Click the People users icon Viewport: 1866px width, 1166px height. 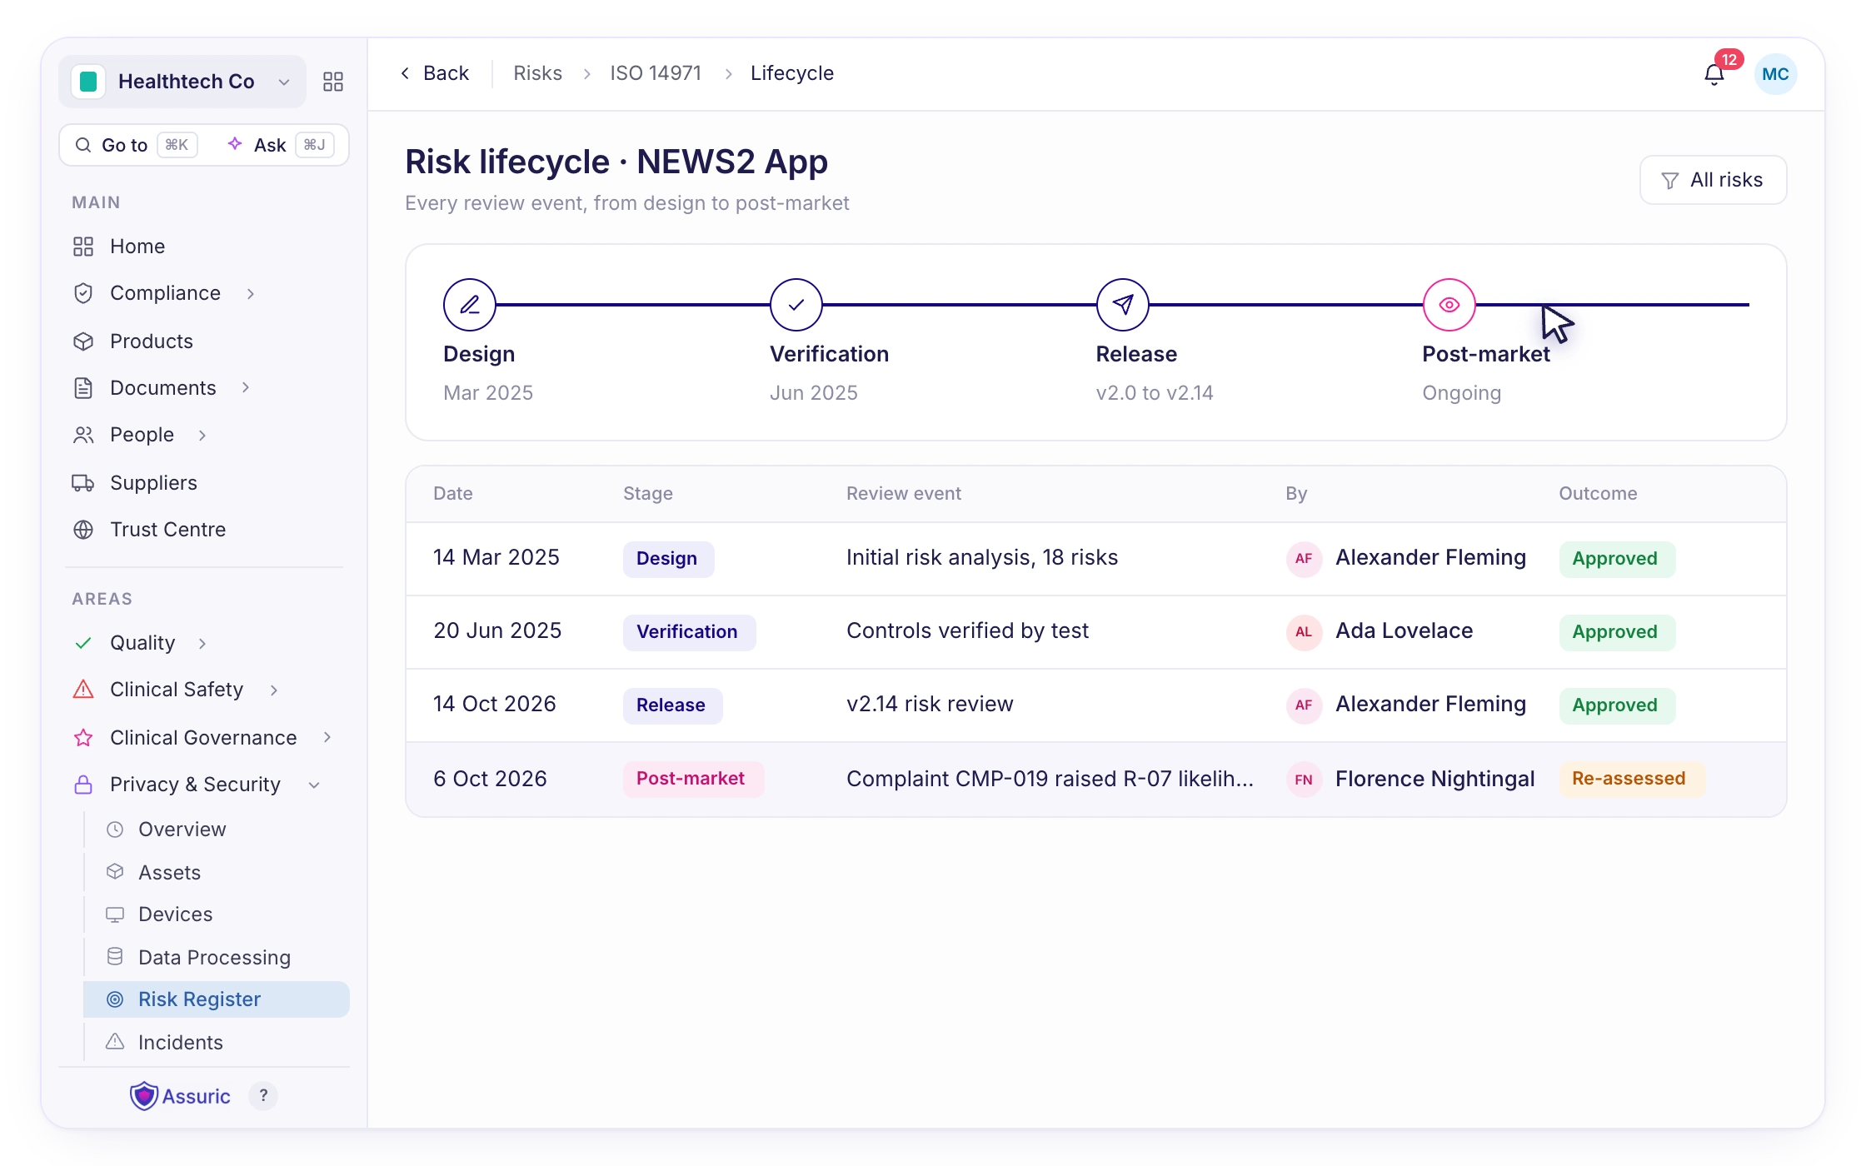pyautogui.click(x=83, y=435)
